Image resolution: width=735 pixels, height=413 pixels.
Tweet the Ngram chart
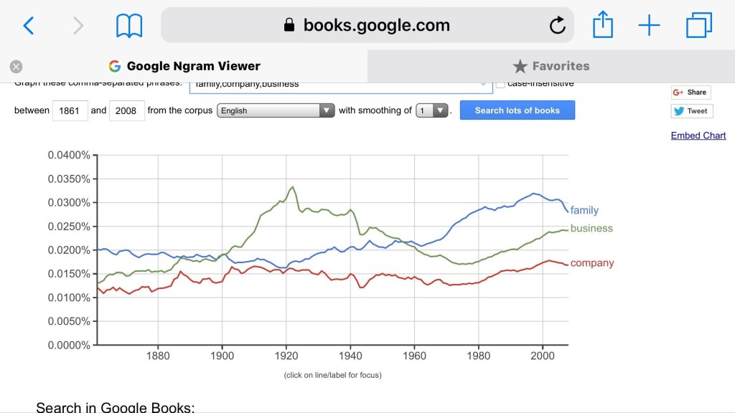[x=693, y=110]
